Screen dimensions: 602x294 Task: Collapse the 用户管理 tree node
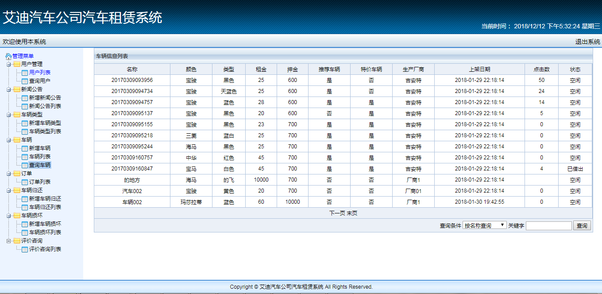[x=9, y=64]
